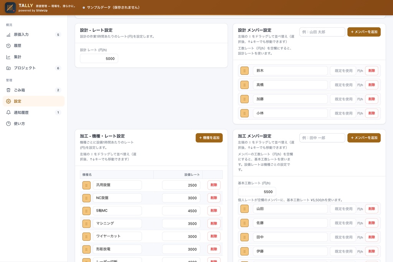Focus the 設計 レート input showing 5000
The image size is (393, 262).
[x=99, y=59]
